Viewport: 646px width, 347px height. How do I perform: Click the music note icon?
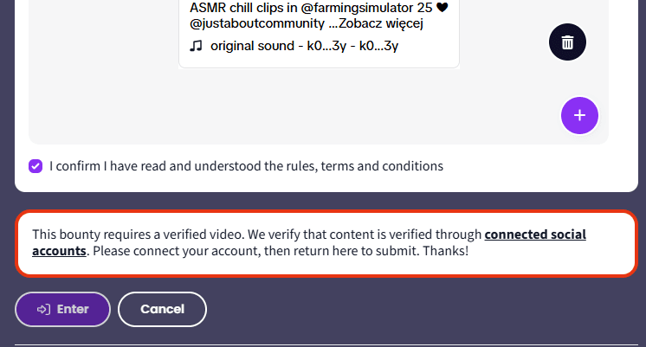click(196, 45)
